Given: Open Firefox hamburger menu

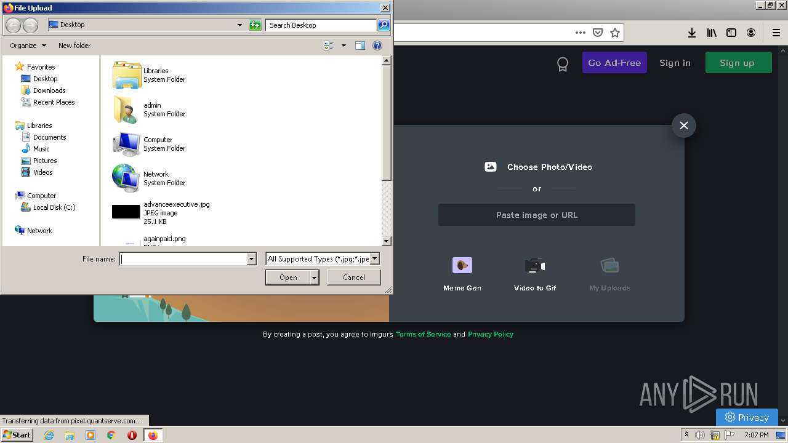Looking at the screenshot, I should point(776,33).
